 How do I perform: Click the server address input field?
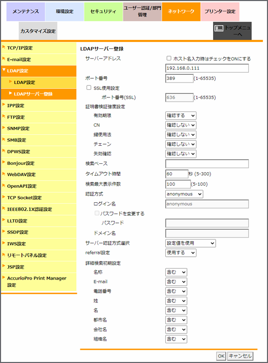coord(207,68)
